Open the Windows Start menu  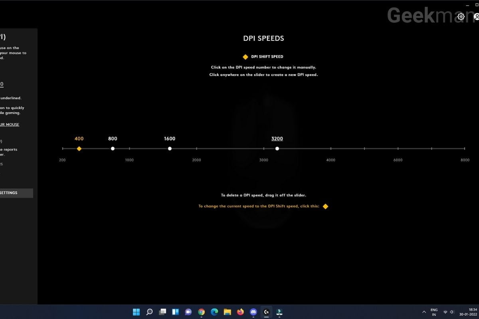(136, 312)
